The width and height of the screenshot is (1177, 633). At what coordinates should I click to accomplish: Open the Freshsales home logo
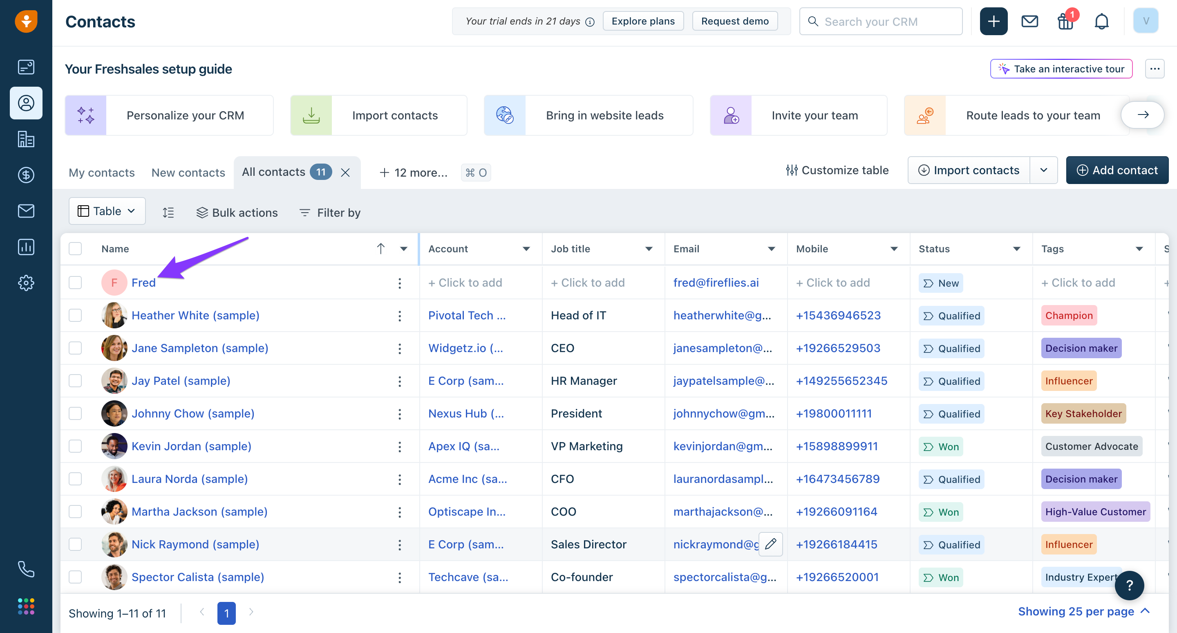tap(26, 21)
